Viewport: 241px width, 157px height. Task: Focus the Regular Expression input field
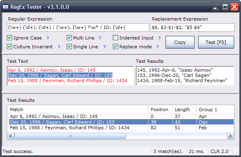(x=78, y=28)
